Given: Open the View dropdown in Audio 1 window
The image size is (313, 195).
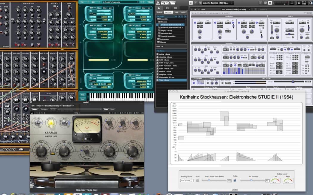Looking at the screenshot, I should click(x=40, y=106).
